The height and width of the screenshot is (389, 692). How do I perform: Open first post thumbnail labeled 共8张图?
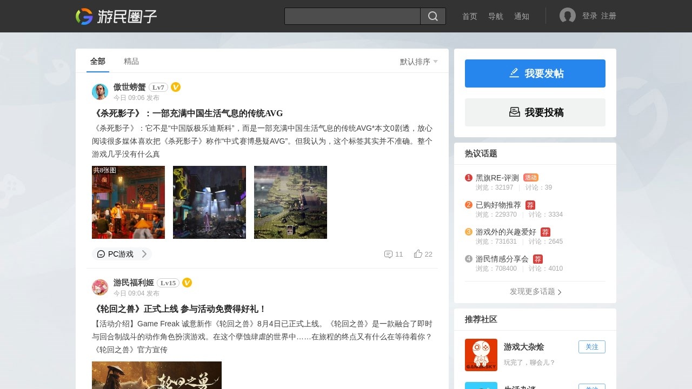128,202
